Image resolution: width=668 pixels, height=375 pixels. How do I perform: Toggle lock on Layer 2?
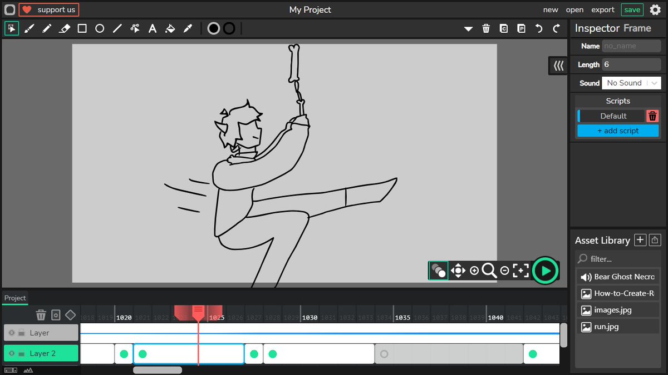pos(21,353)
